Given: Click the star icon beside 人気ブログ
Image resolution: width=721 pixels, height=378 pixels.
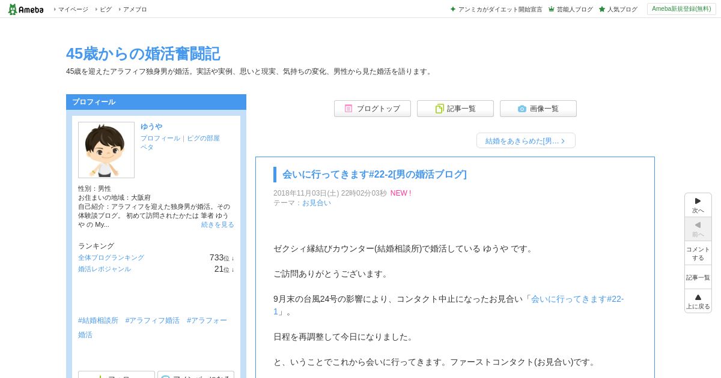Looking at the screenshot, I should click(602, 10).
